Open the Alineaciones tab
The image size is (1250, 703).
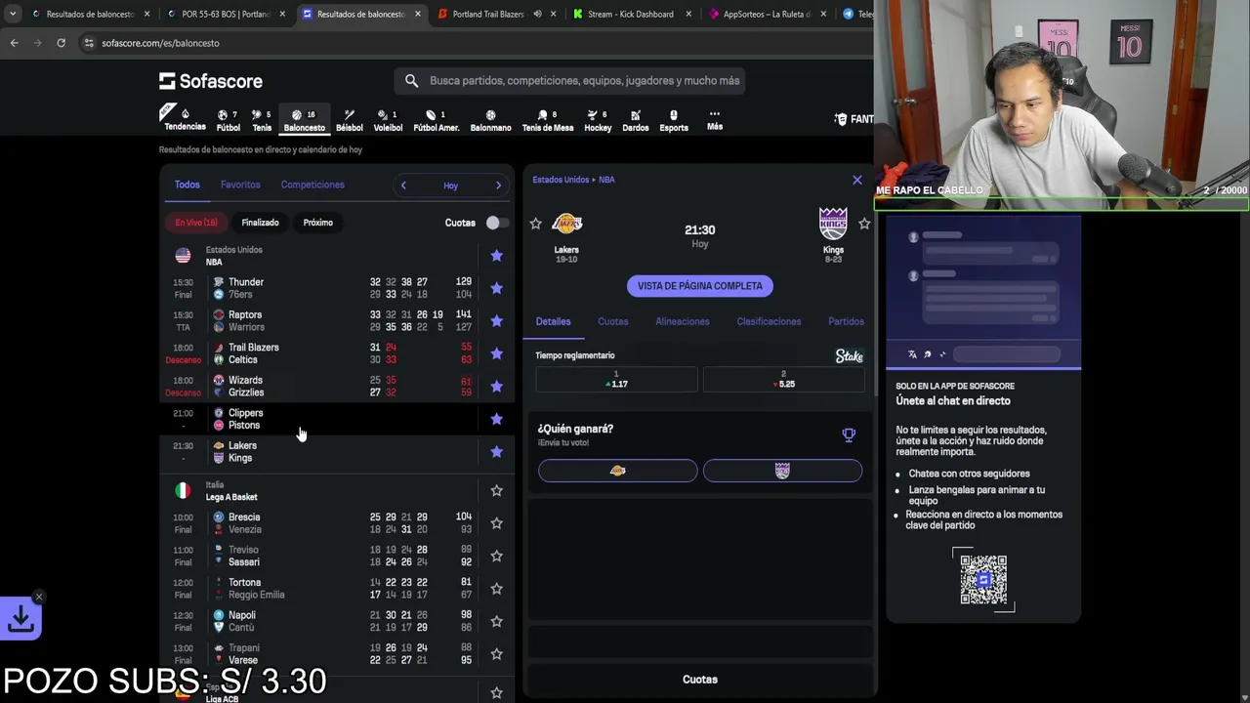pyautogui.click(x=683, y=321)
